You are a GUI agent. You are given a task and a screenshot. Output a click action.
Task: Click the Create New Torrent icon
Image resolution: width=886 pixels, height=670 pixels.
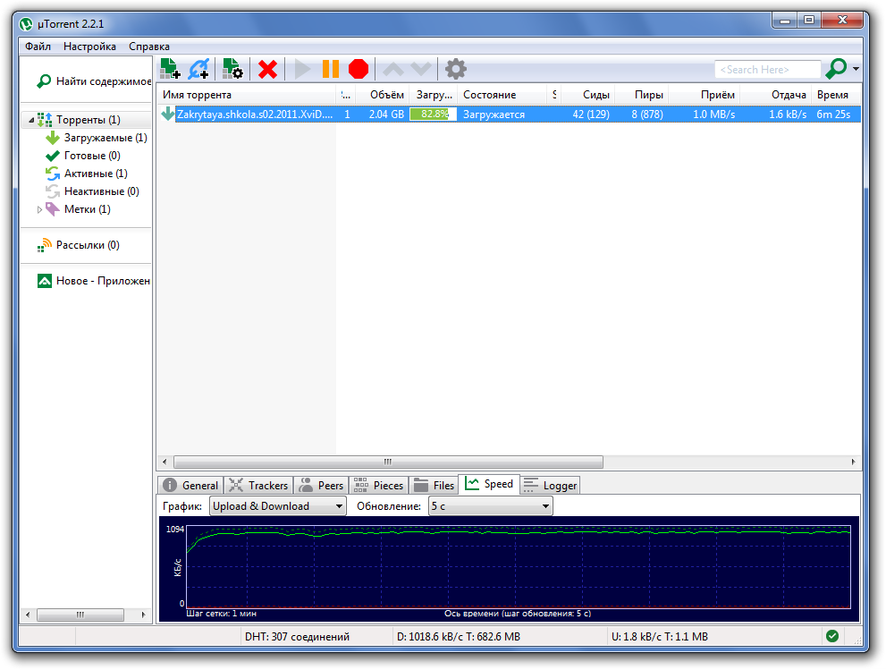232,69
